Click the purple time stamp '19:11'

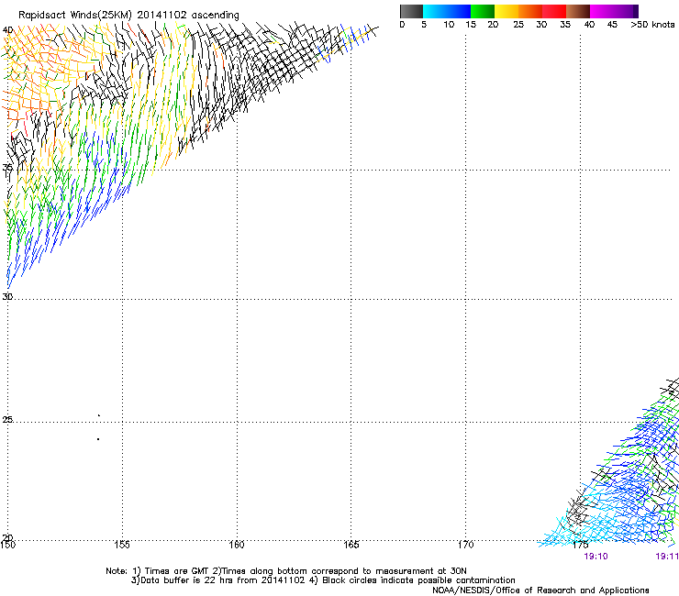[667, 557]
